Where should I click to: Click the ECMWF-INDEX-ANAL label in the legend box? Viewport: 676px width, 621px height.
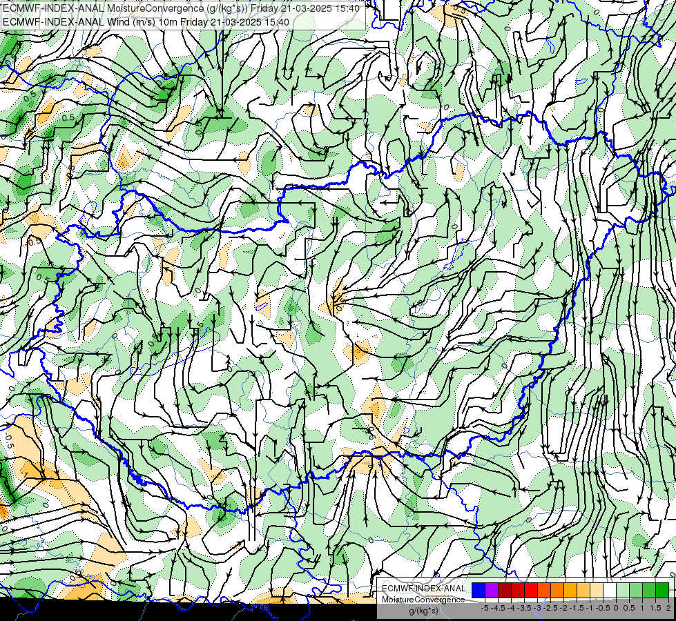423,589
